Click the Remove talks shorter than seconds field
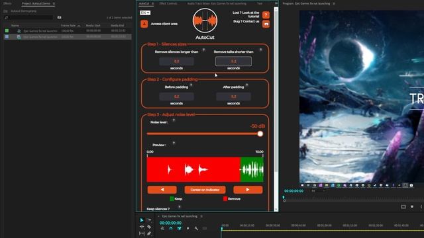The image size is (424, 238). point(233,61)
